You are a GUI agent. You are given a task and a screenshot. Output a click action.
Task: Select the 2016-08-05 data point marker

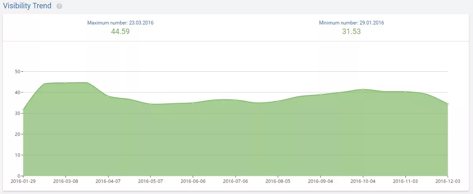(278, 101)
